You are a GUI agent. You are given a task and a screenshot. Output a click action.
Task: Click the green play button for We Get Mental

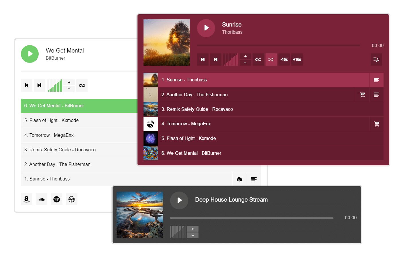coord(30,54)
